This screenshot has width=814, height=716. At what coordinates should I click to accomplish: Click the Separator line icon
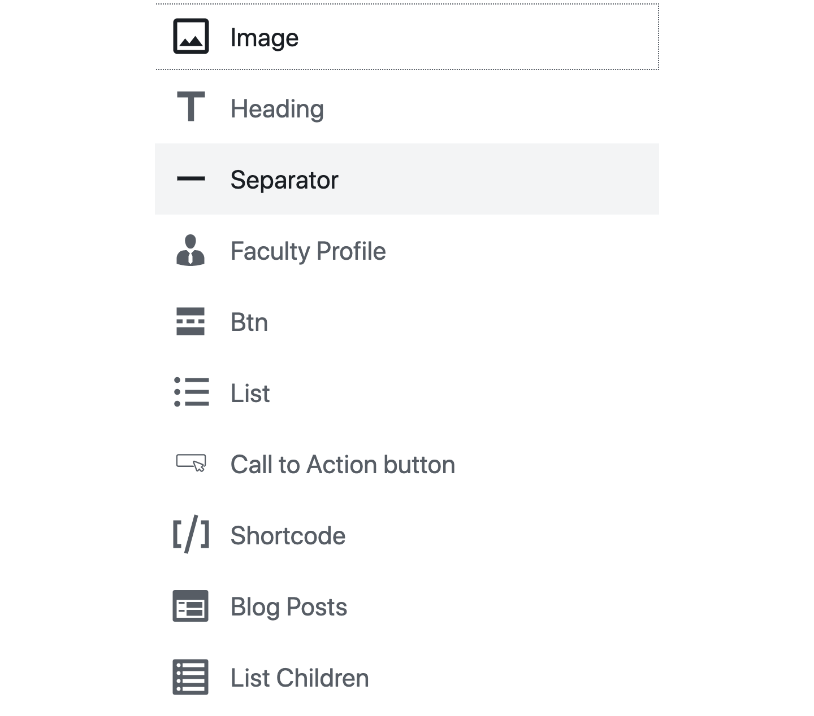191,179
